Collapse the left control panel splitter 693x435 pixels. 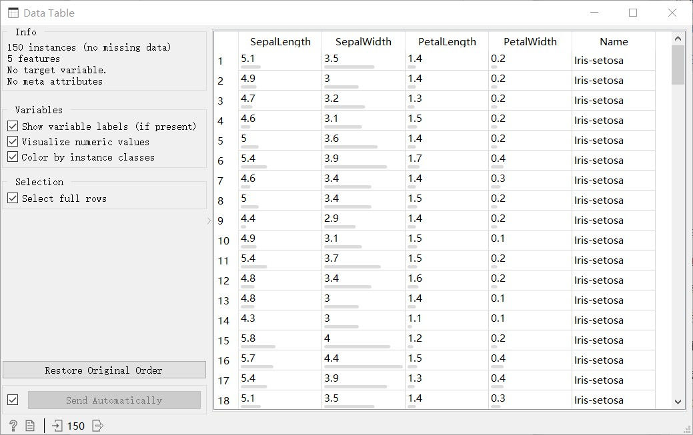(209, 220)
